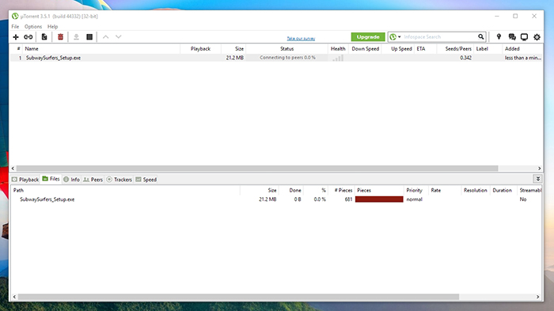Open the Take our survey link
Screen dimensions: 554x311
click(x=301, y=39)
